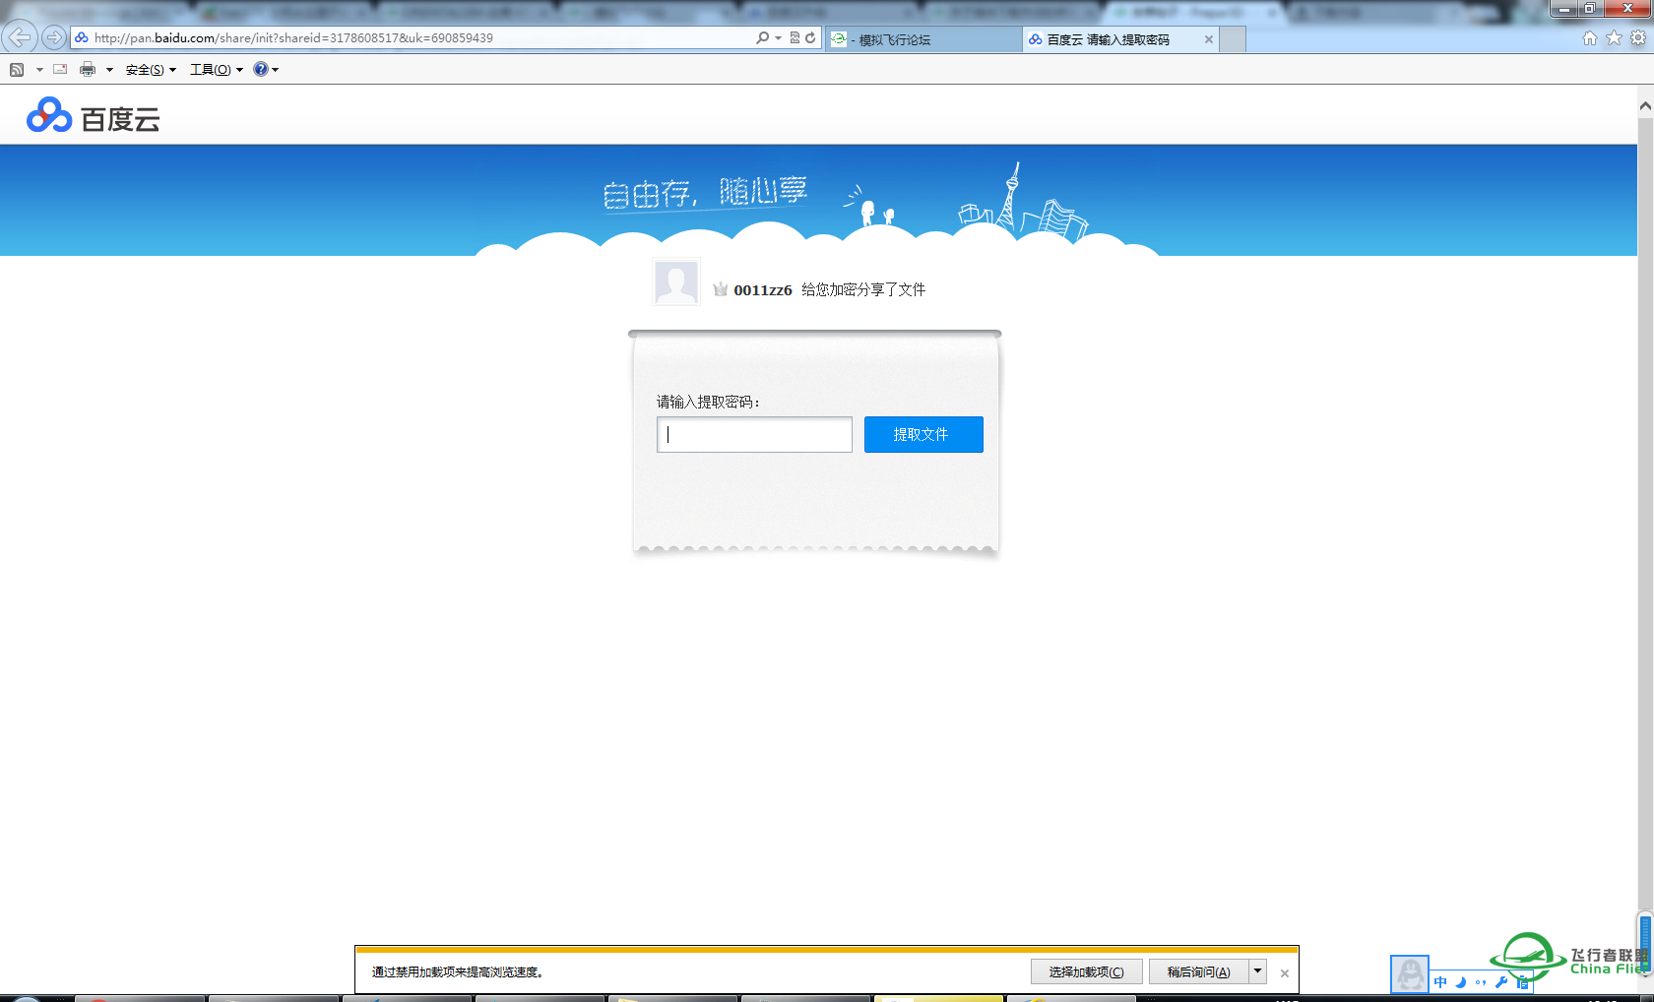Click the 选择加载项 button
The height and width of the screenshot is (1002, 1654).
1086,971
